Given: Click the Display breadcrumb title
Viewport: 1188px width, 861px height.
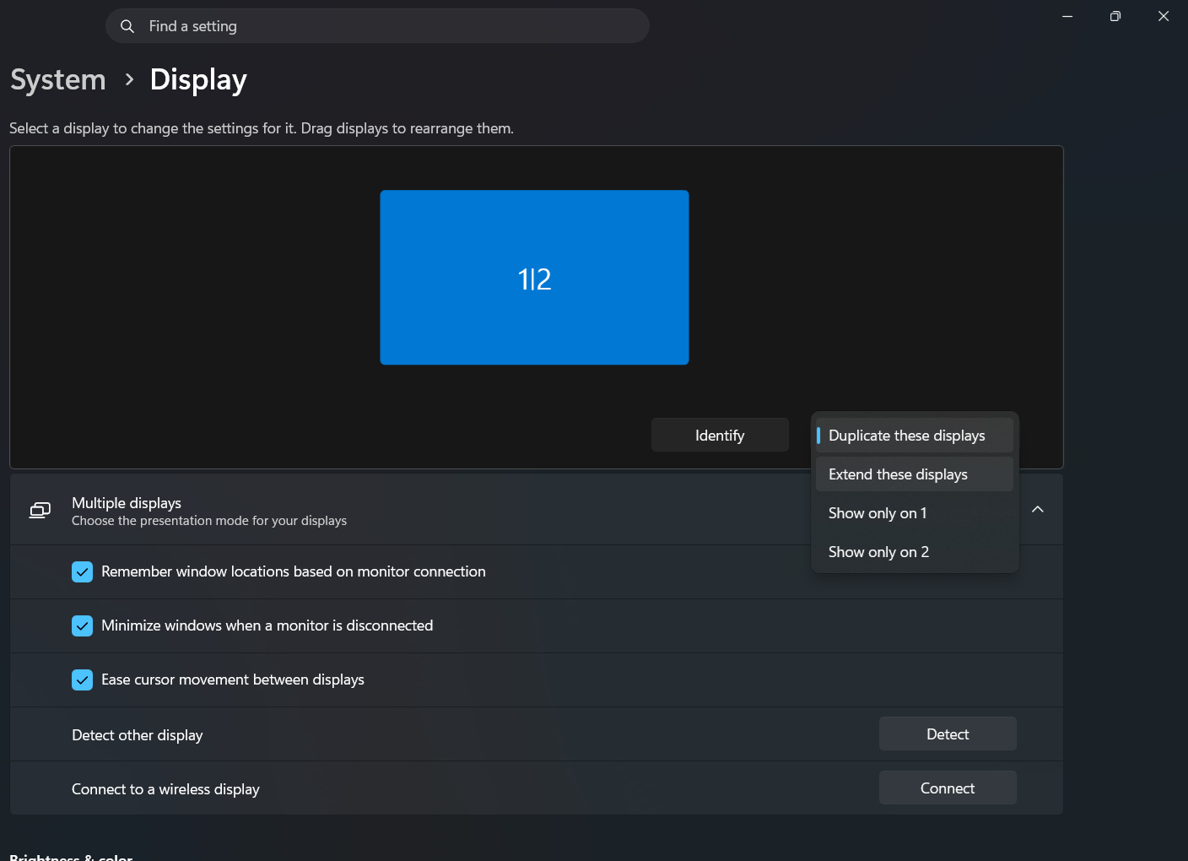Looking at the screenshot, I should coord(198,79).
